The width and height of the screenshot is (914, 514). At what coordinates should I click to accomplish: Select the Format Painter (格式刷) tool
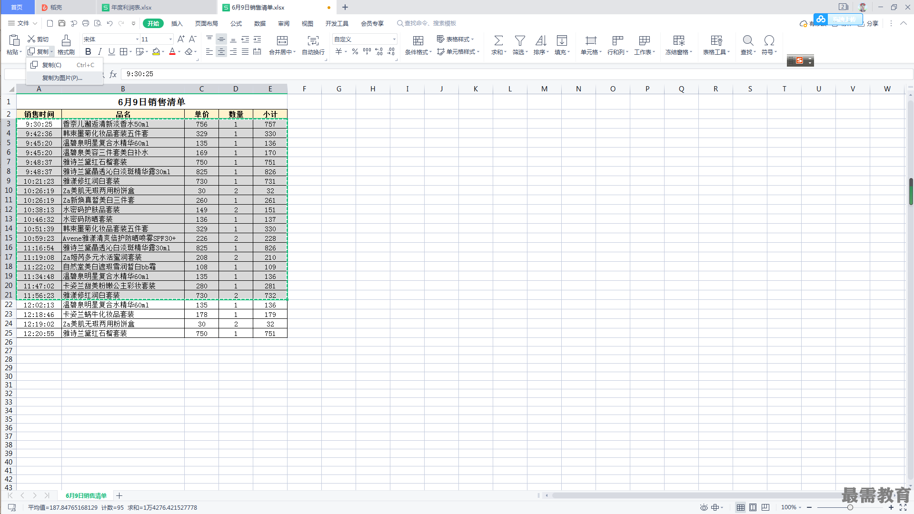click(x=66, y=45)
